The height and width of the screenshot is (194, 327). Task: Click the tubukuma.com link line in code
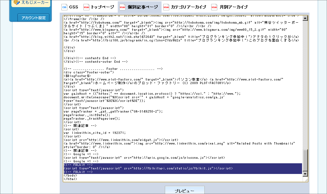[x=181, y=24]
